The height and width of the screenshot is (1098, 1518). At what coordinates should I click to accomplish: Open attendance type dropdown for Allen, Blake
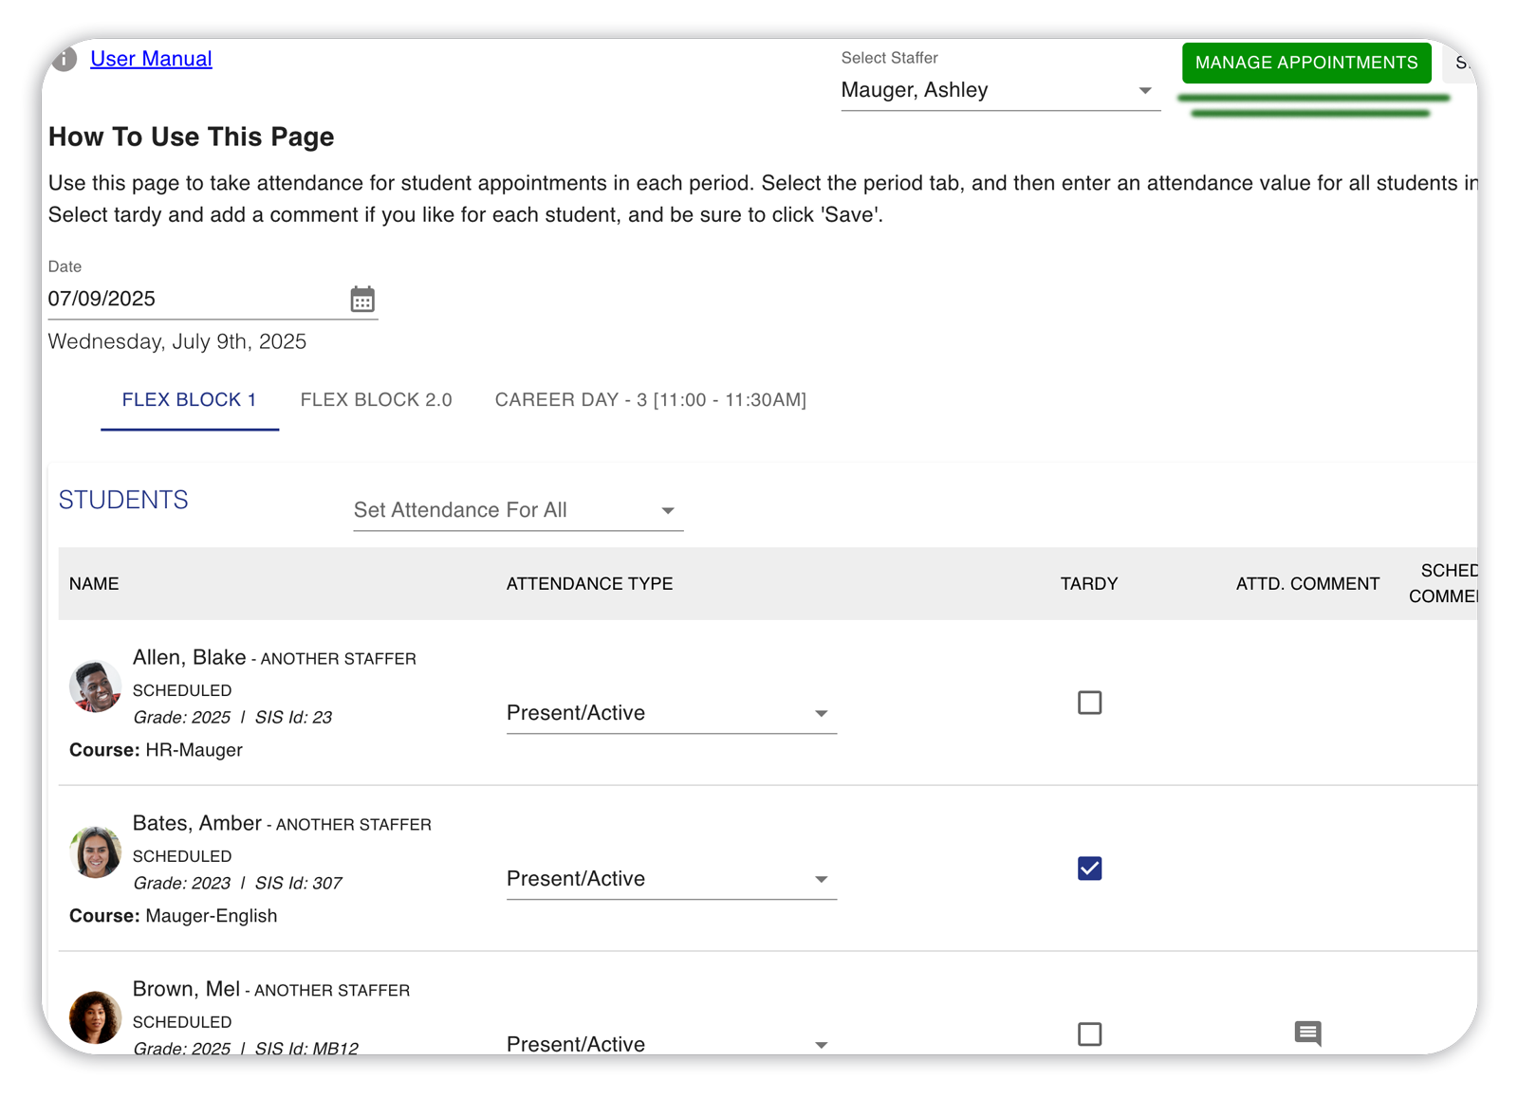pyautogui.click(x=671, y=713)
